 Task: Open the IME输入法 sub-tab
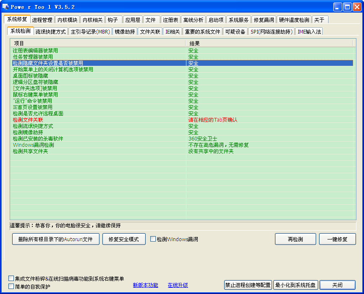click(309, 31)
